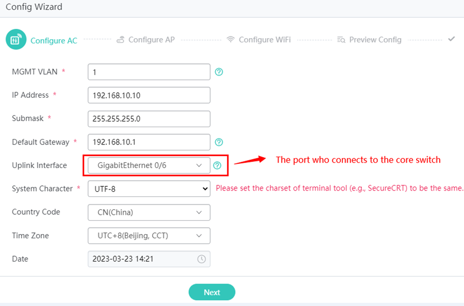Go to Configure AP step

(152, 40)
